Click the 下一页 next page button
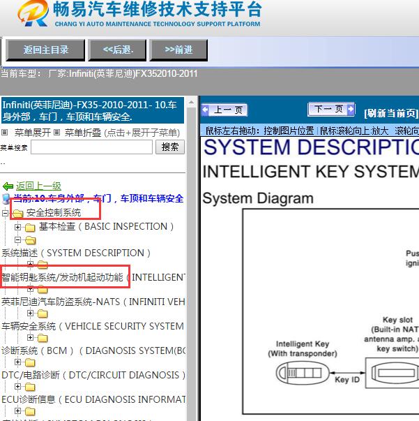Screen dimensions: 419x421 [331, 109]
